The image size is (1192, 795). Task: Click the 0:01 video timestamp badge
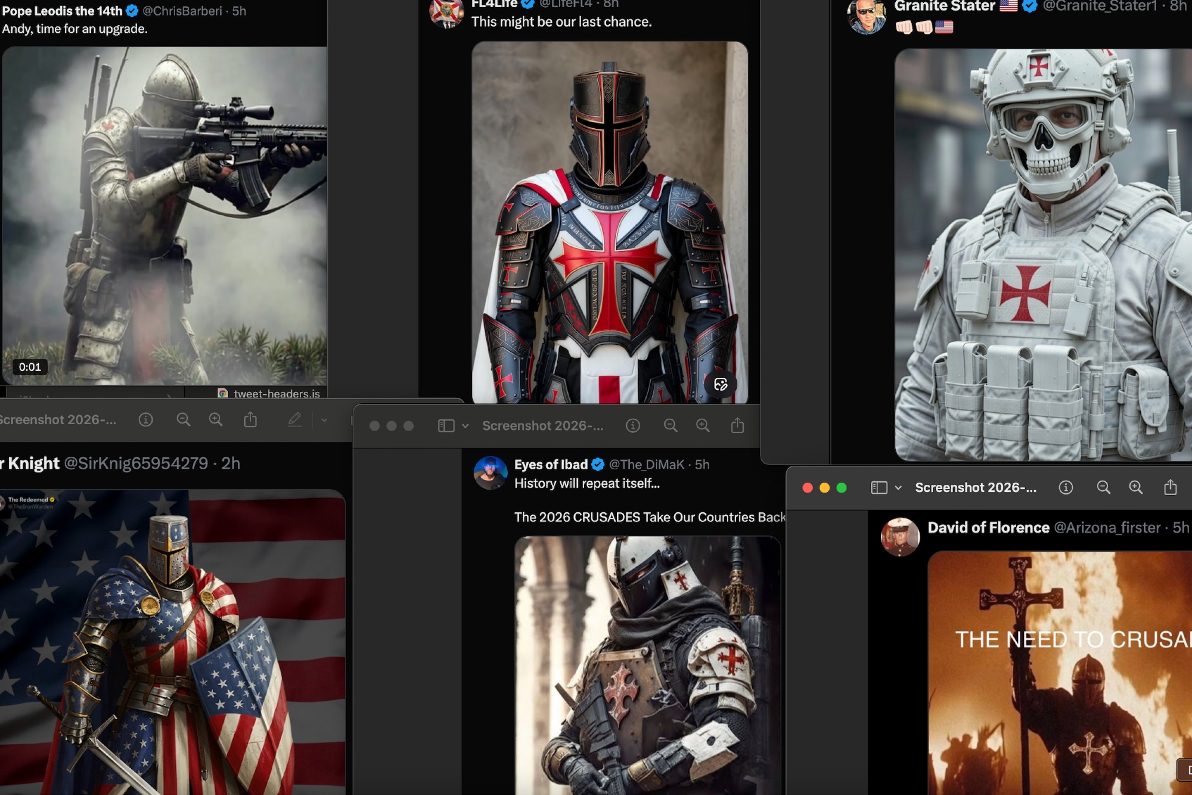coord(30,367)
